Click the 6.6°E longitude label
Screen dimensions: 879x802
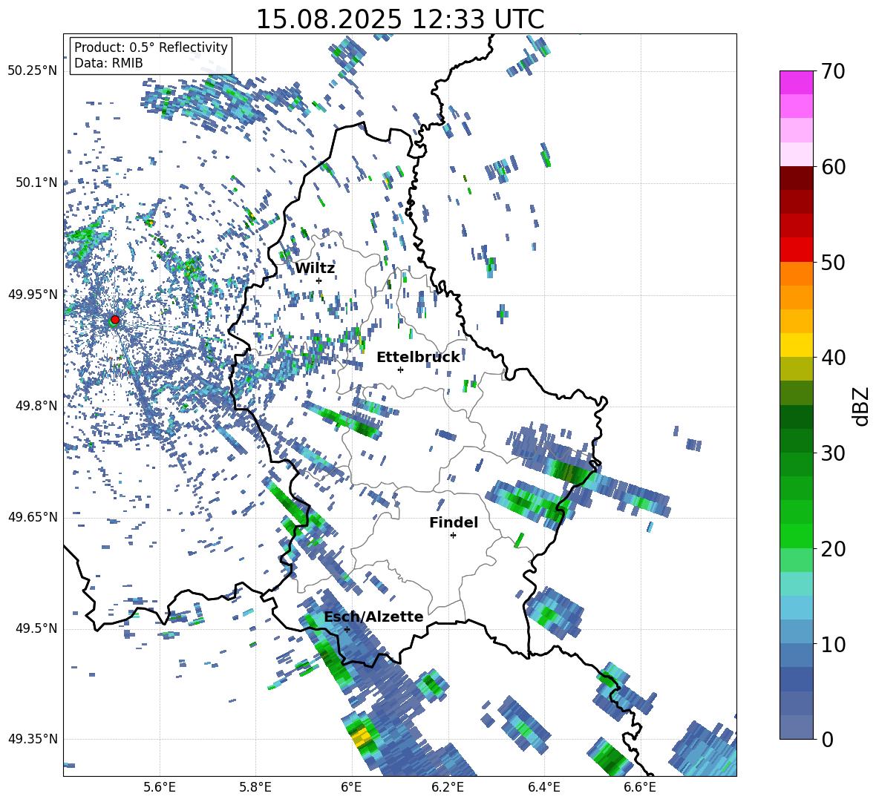click(x=640, y=787)
